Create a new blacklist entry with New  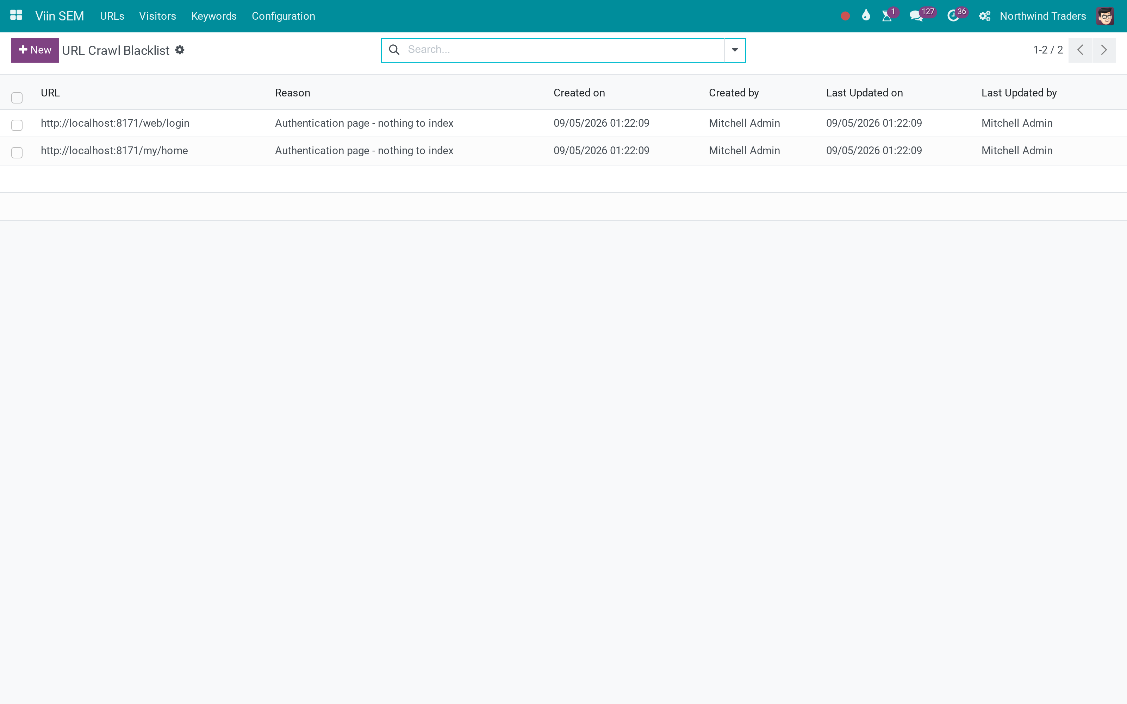click(x=35, y=50)
